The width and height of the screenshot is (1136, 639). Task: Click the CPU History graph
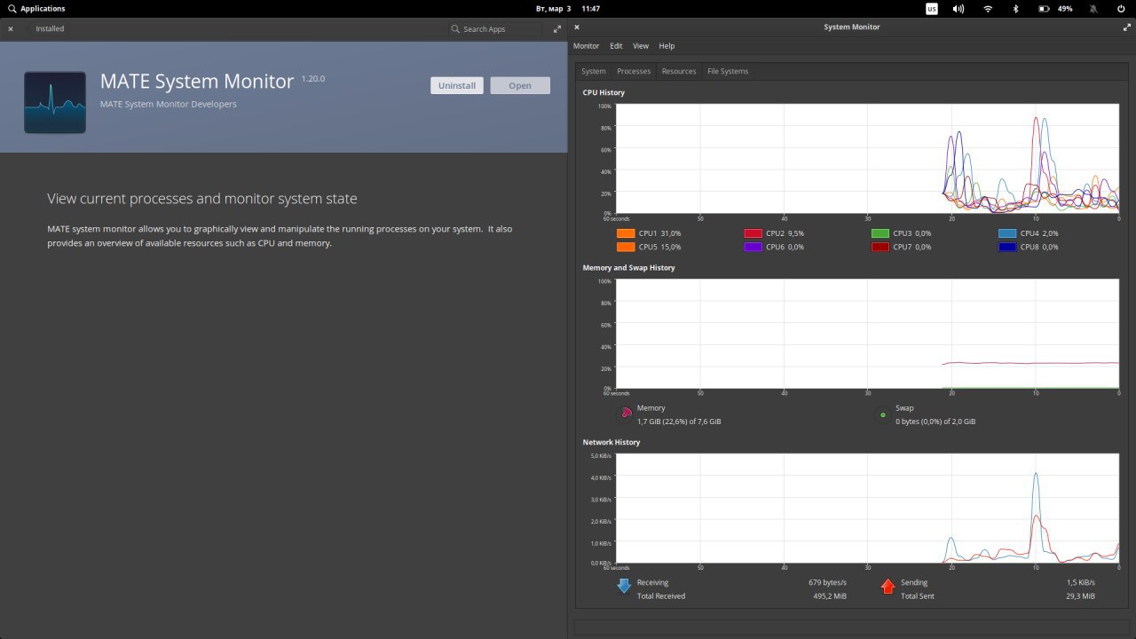[x=867, y=159]
